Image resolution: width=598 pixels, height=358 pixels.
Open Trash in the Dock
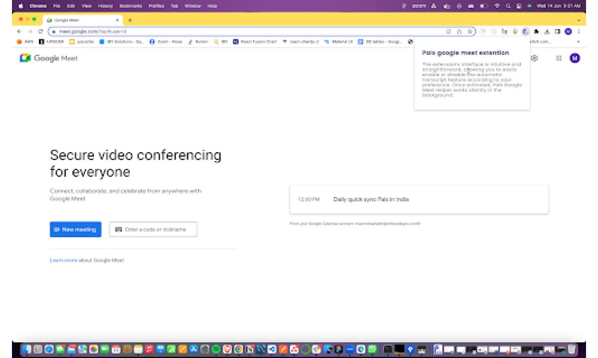click(572, 349)
